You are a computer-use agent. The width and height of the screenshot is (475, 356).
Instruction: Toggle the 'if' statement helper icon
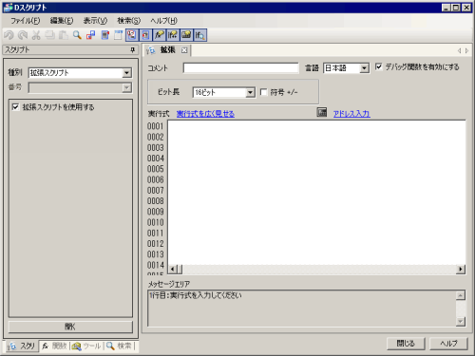(x=173, y=35)
